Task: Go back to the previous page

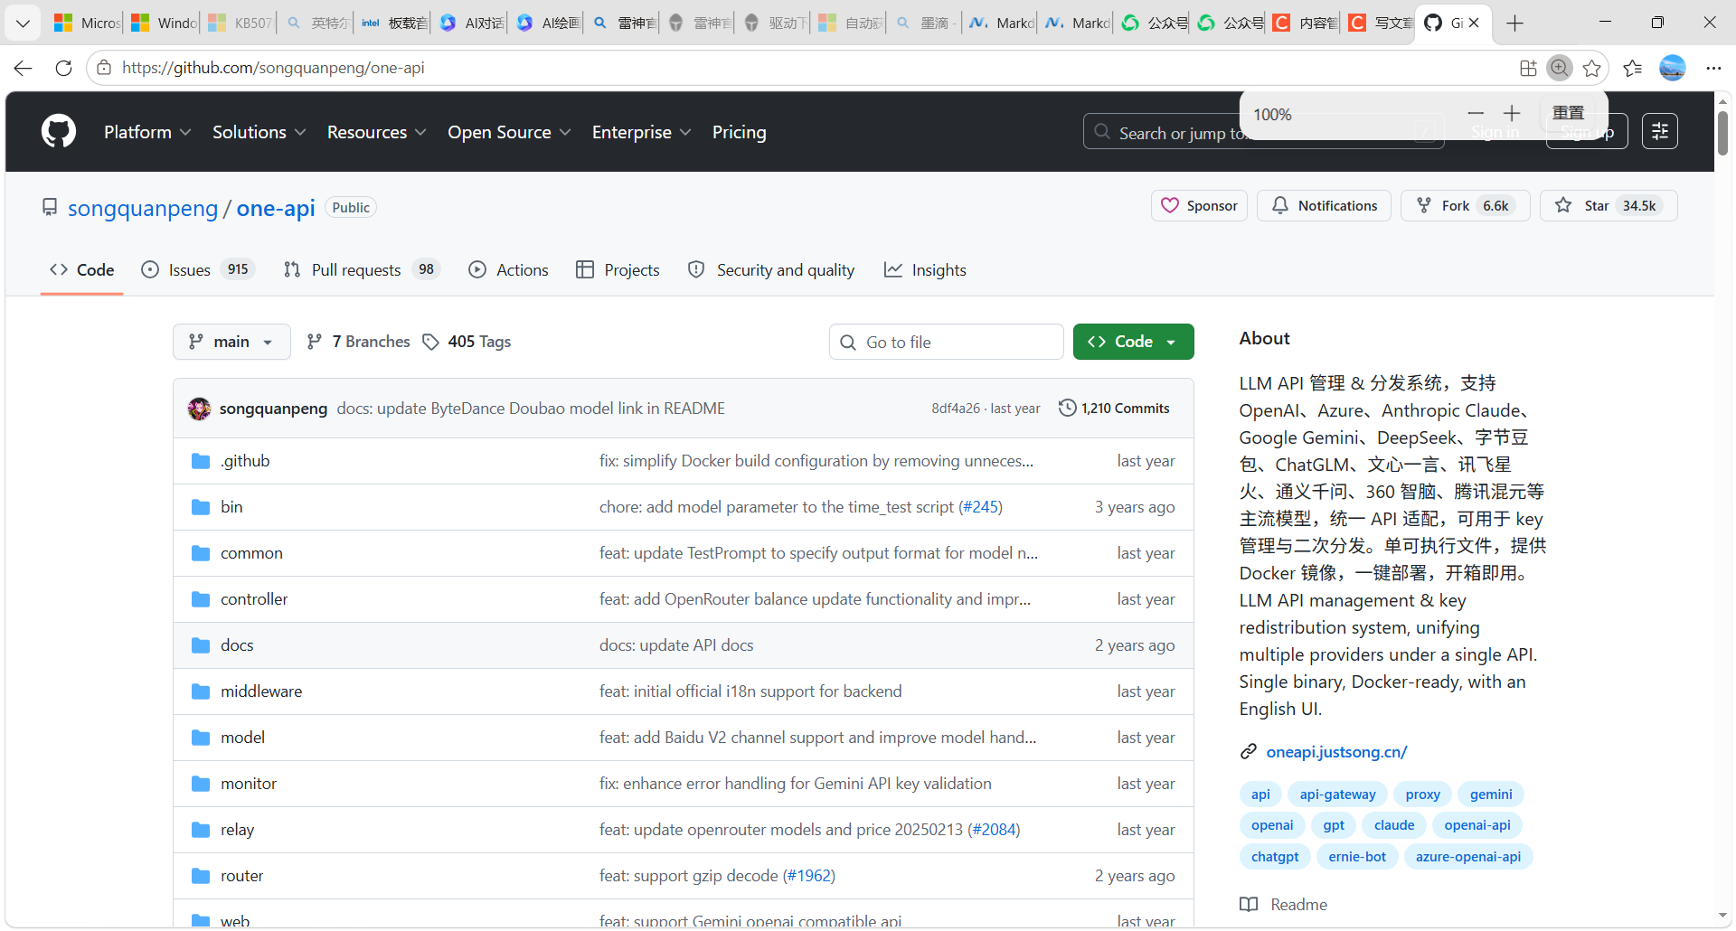Action: tap(24, 68)
